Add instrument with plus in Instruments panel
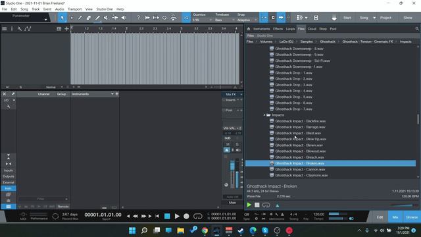The image size is (421, 237). [117, 93]
